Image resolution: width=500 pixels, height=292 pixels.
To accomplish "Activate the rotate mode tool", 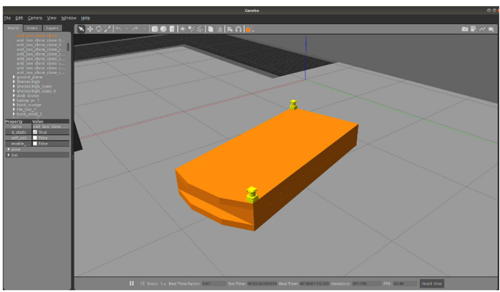I will (x=99, y=29).
